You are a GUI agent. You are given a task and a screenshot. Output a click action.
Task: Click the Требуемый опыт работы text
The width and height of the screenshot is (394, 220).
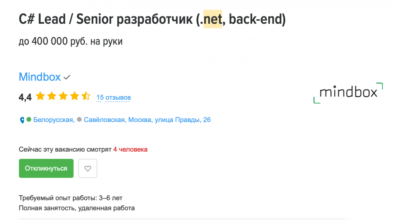pyautogui.click(x=71, y=198)
